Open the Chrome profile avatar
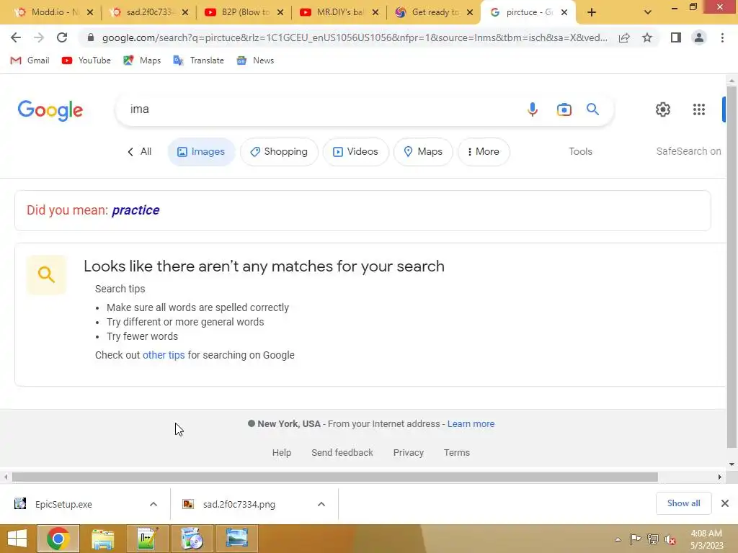This screenshot has height=553, width=738. [x=699, y=37]
